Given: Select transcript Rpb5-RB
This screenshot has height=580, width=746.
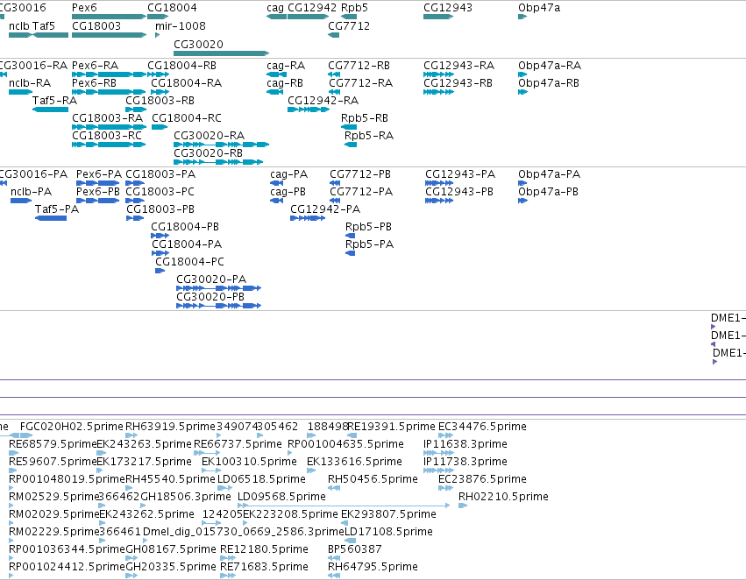Looking at the screenshot, I should (349, 127).
